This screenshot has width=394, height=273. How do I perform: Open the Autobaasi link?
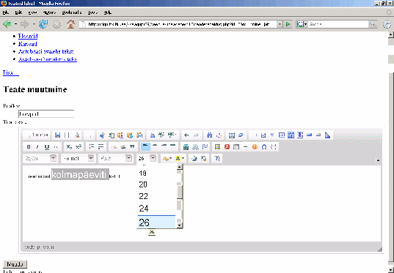46,51
